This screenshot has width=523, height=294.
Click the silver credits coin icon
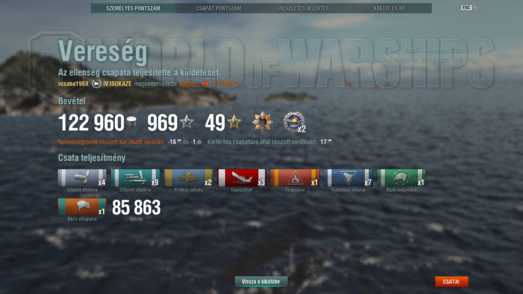131,123
